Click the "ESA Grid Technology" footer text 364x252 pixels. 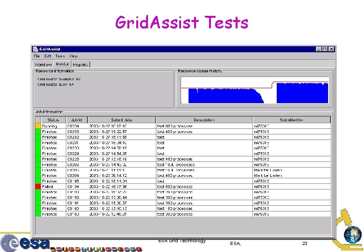pyautogui.click(x=182, y=241)
